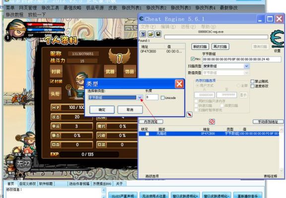Image resolution: width=286 pixels, height=198 pixels.
Task: Click the 取消 button in the 类型 dialog
Action: coord(130,110)
